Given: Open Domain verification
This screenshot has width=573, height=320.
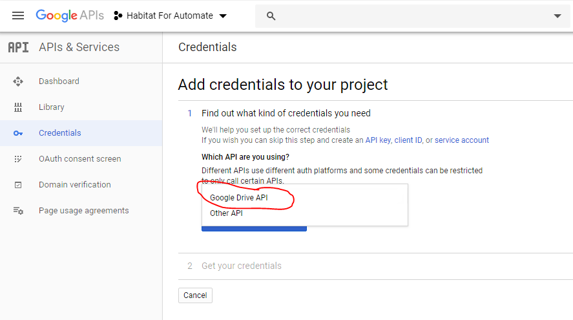Looking at the screenshot, I should [74, 185].
